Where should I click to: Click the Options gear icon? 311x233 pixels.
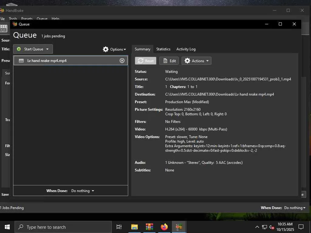point(106,49)
